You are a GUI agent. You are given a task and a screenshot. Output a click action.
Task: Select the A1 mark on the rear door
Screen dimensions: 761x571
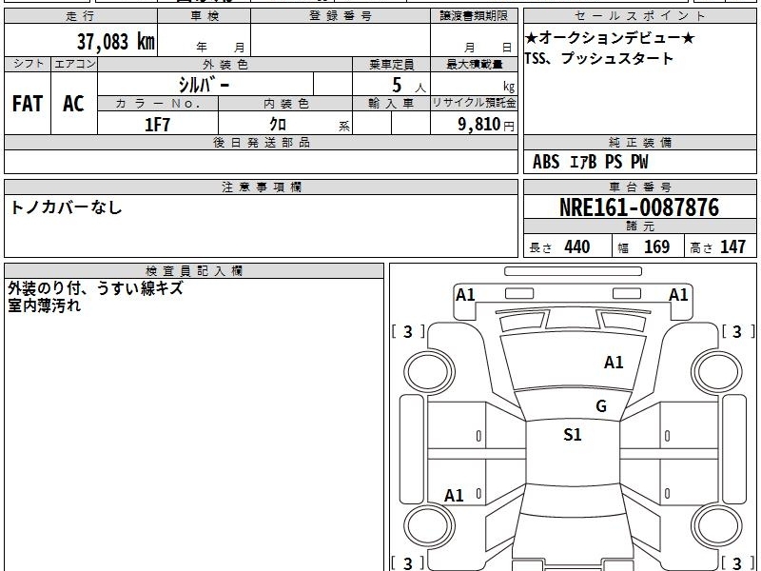pos(454,495)
